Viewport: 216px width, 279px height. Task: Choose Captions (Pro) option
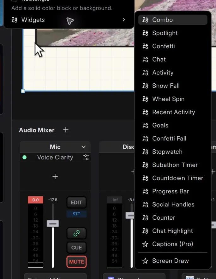(173, 244)
